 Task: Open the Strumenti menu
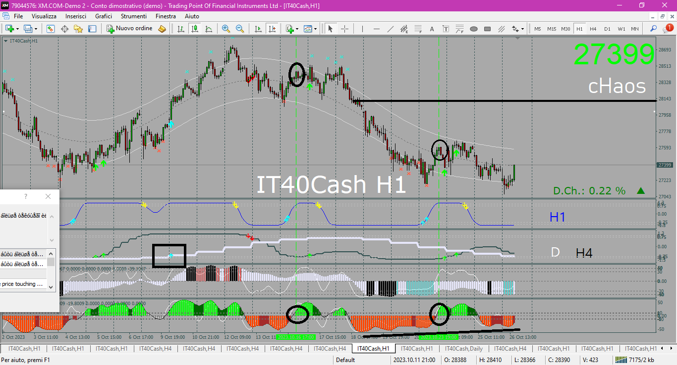(134, 16)
